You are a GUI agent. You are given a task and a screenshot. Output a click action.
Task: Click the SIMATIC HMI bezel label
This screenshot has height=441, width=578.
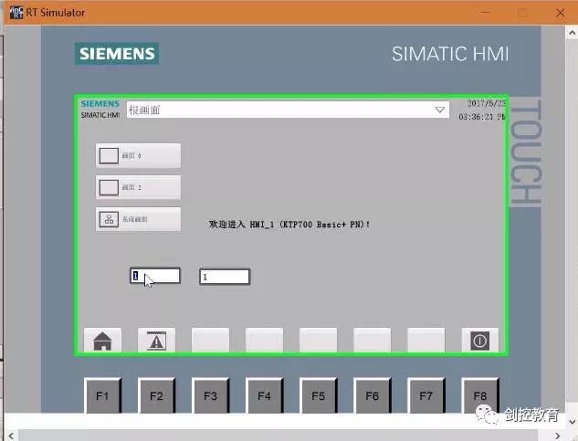(x=450, y=54)
